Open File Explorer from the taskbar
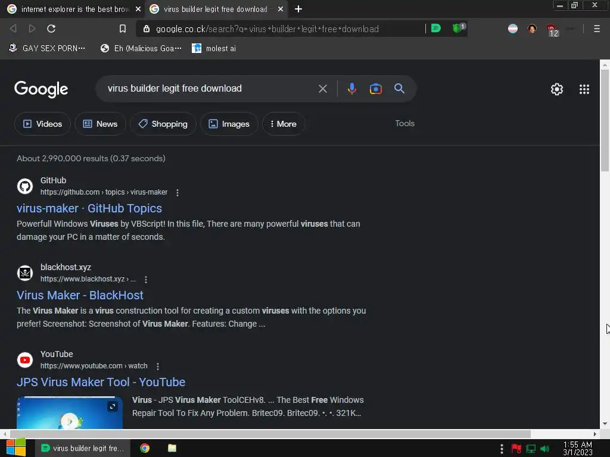Viewport: 610px width, 457px height. tap(172, 448)
